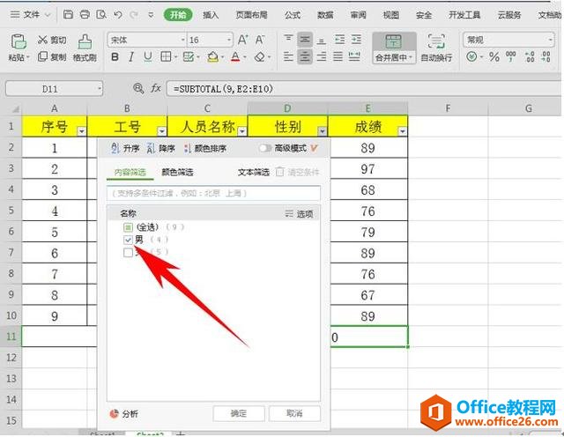This screenshot has height=437, width=564.
Task: Click the Undo arrow
Action: (x=117, y=14)
